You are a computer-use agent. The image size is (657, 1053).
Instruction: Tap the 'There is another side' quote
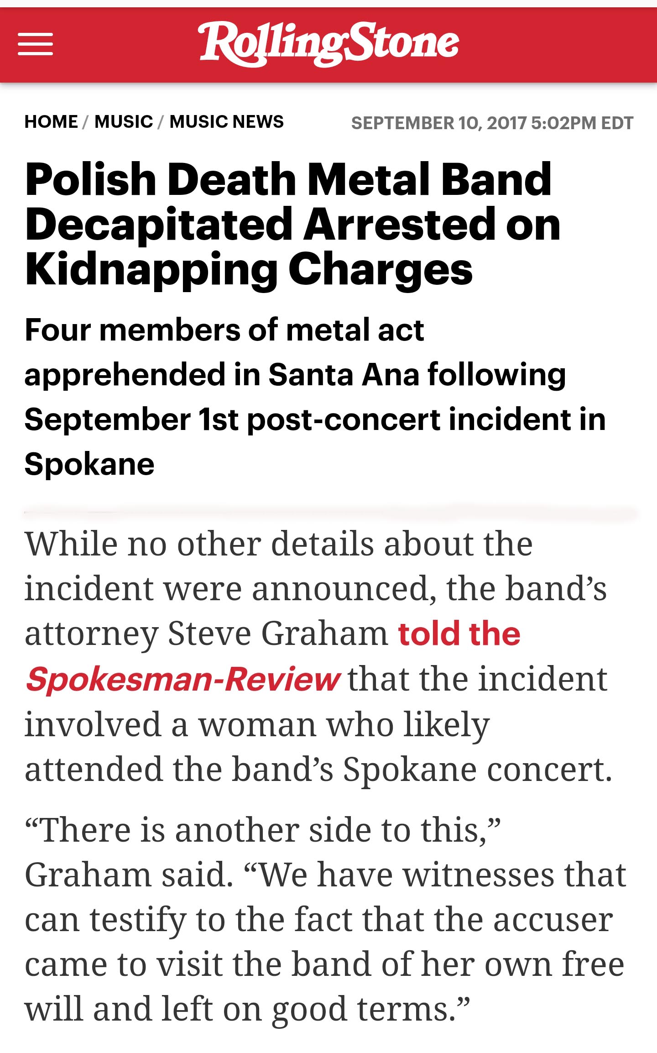click(x=263, y=830)
